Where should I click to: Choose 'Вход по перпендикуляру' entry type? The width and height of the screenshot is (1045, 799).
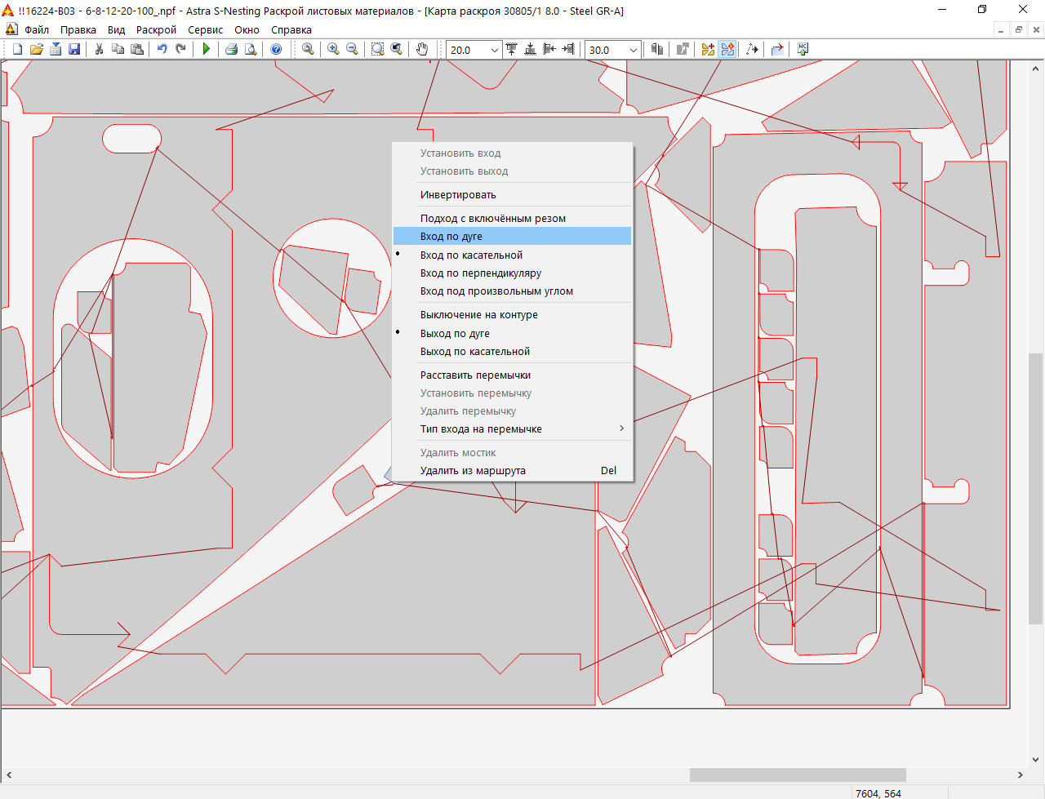tap(480, 273)
